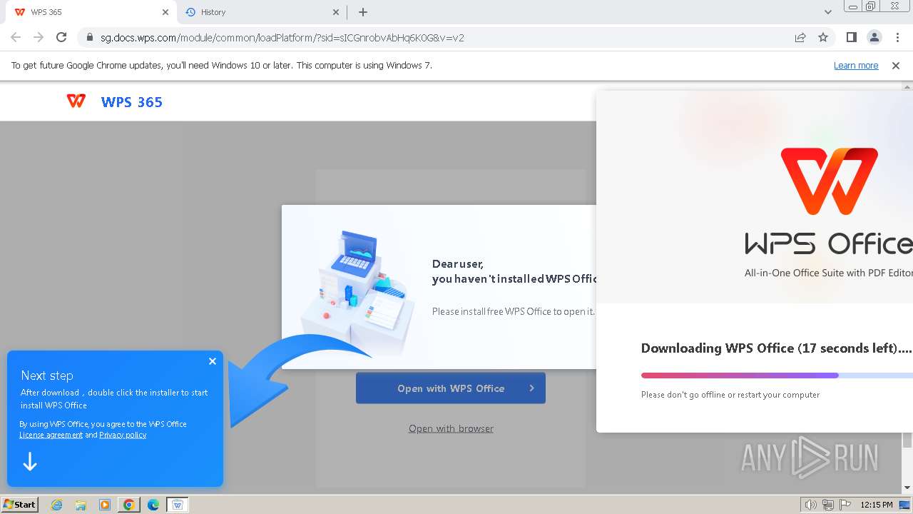This screenshot has width=913, height=514.
Task: Click the download progress bar
Action: coord(777,376)
